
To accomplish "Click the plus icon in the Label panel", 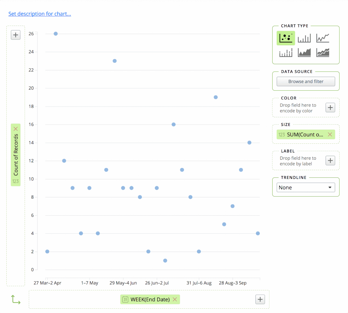I will click(330, 160).
